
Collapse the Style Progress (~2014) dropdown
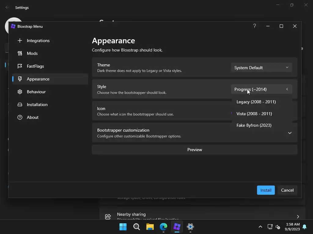262,89
